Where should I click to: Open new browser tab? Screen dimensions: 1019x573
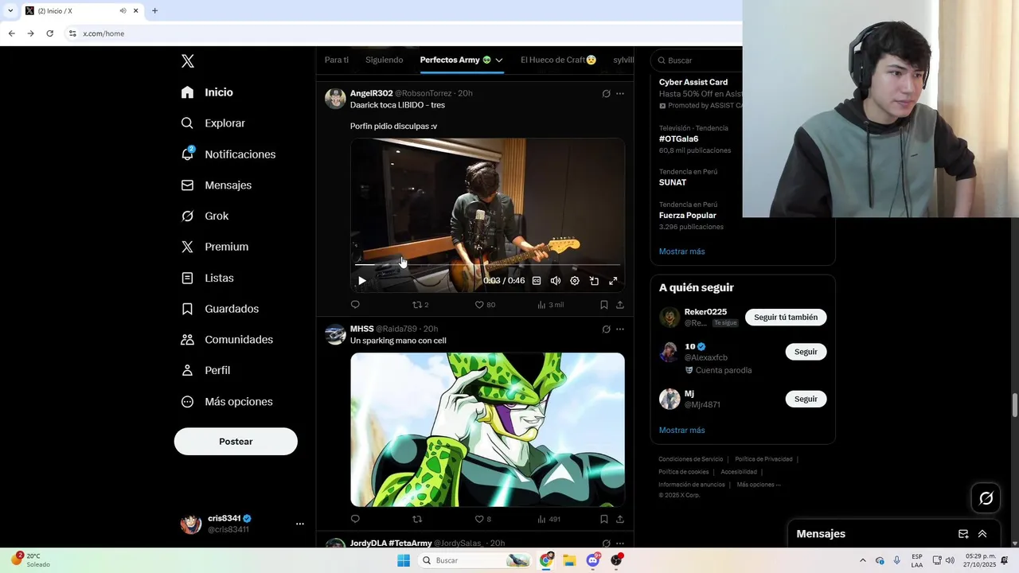(x=154, y=11)
